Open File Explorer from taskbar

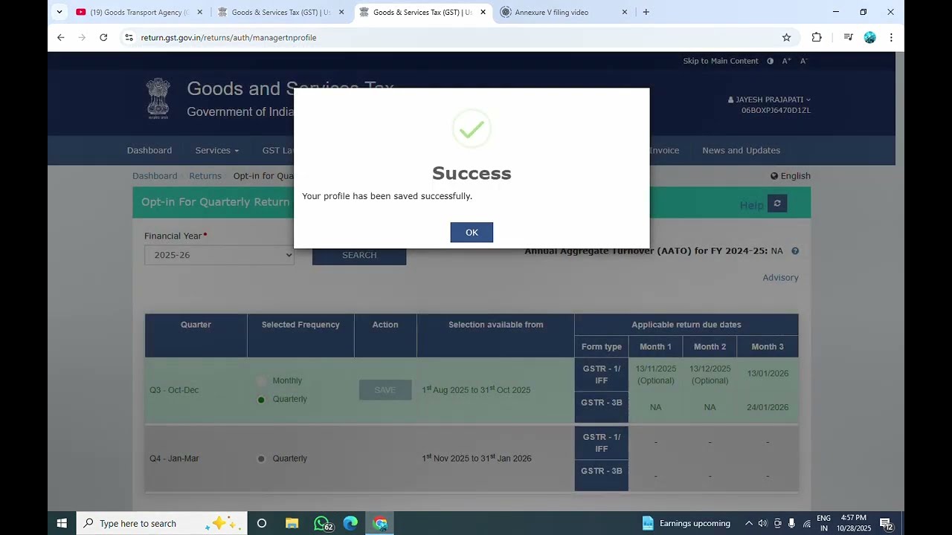pyautogui.click(x=292, y=523)
